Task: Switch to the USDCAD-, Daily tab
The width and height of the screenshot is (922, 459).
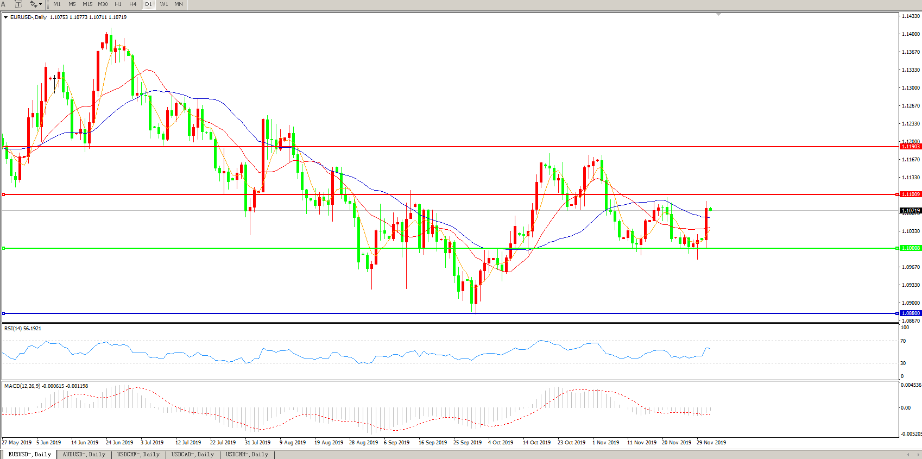Action: (193, 454)
